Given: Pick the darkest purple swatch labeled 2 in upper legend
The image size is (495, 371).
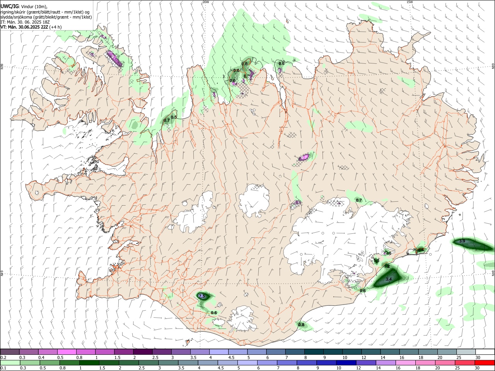Looking at the screenshot, I should (x=143, y=352).
